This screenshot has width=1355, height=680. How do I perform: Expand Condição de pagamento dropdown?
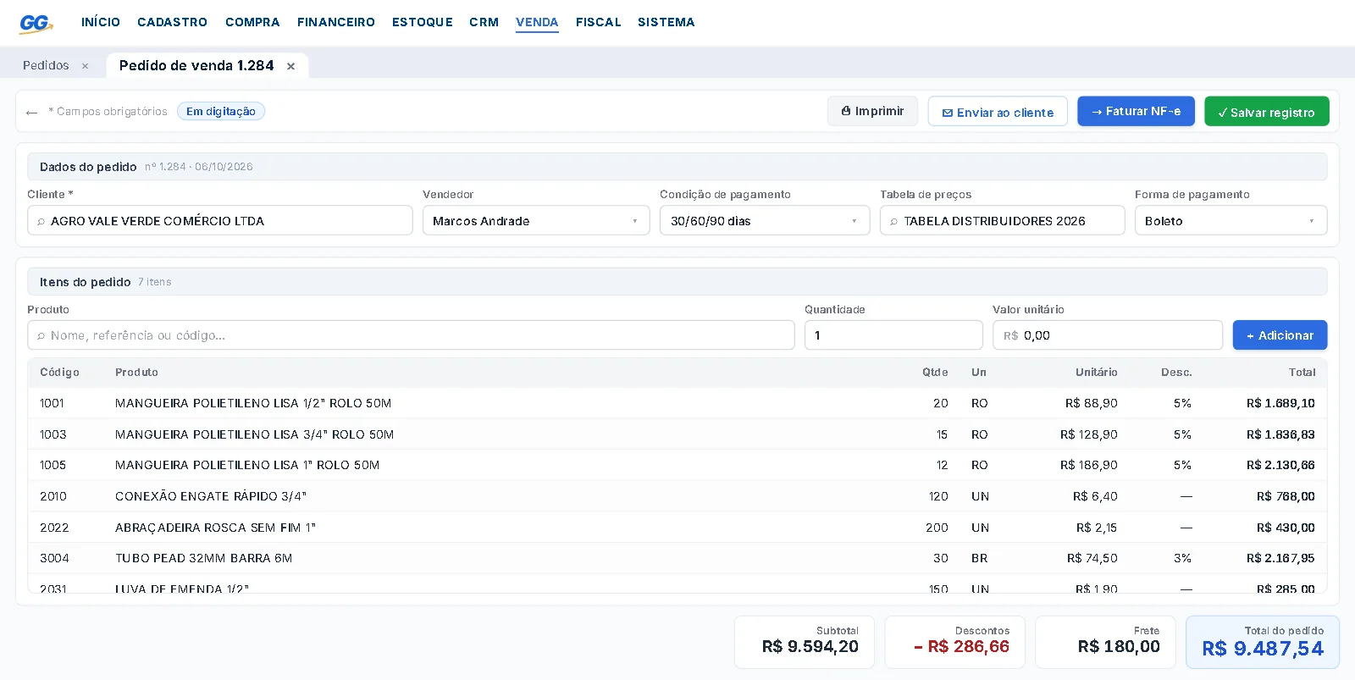[765, 221]
